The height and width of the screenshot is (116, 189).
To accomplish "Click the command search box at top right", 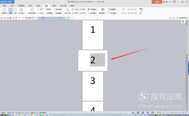I will (182, 18).
